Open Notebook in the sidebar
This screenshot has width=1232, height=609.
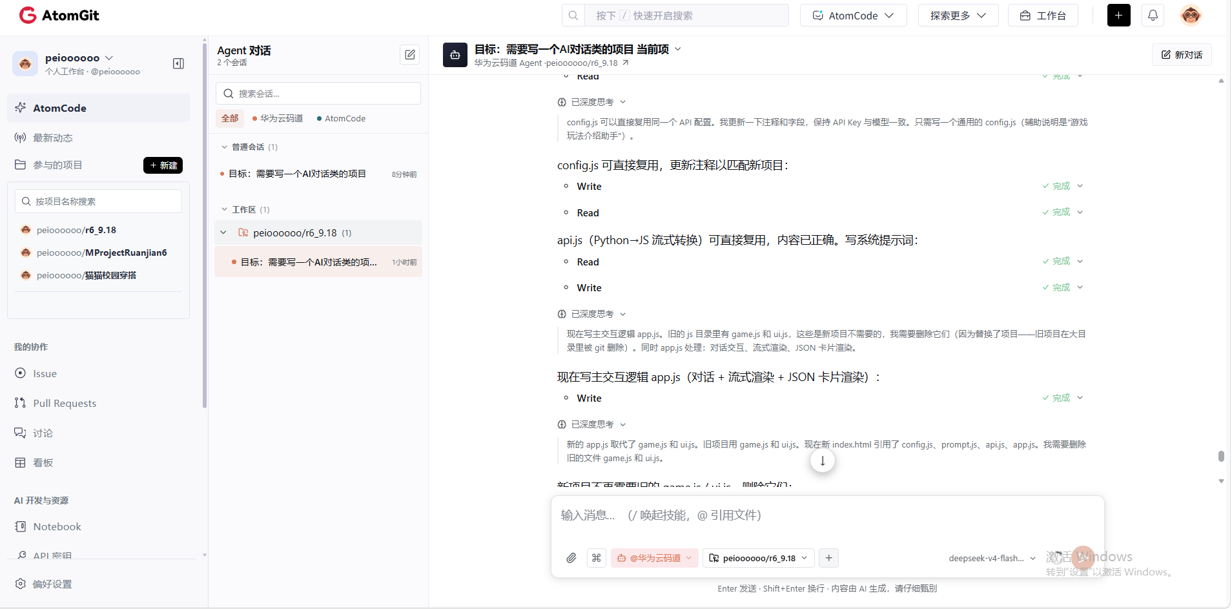pyautogui.click(x=57, y=526)
